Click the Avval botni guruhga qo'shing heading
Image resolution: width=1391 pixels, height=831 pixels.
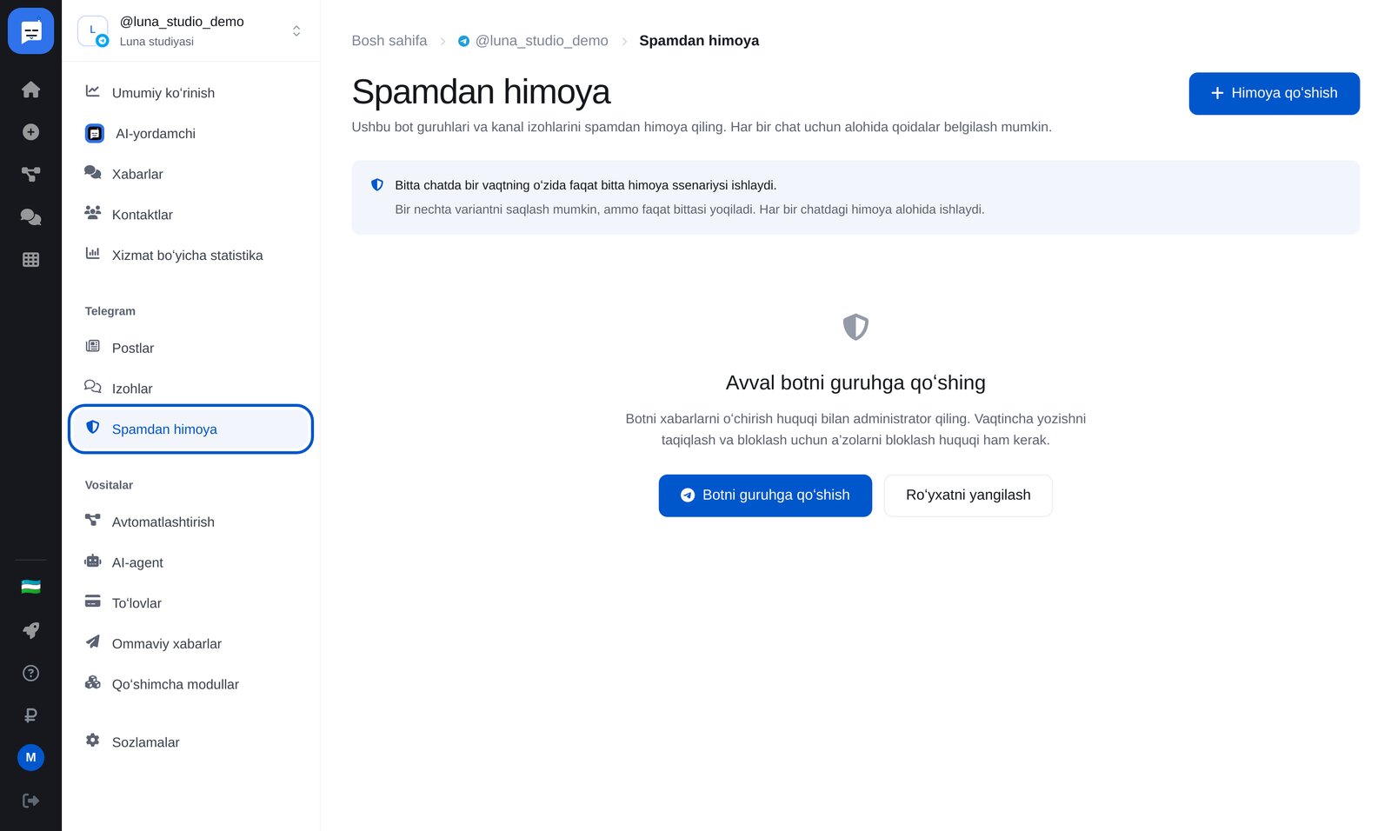(855, 382)
